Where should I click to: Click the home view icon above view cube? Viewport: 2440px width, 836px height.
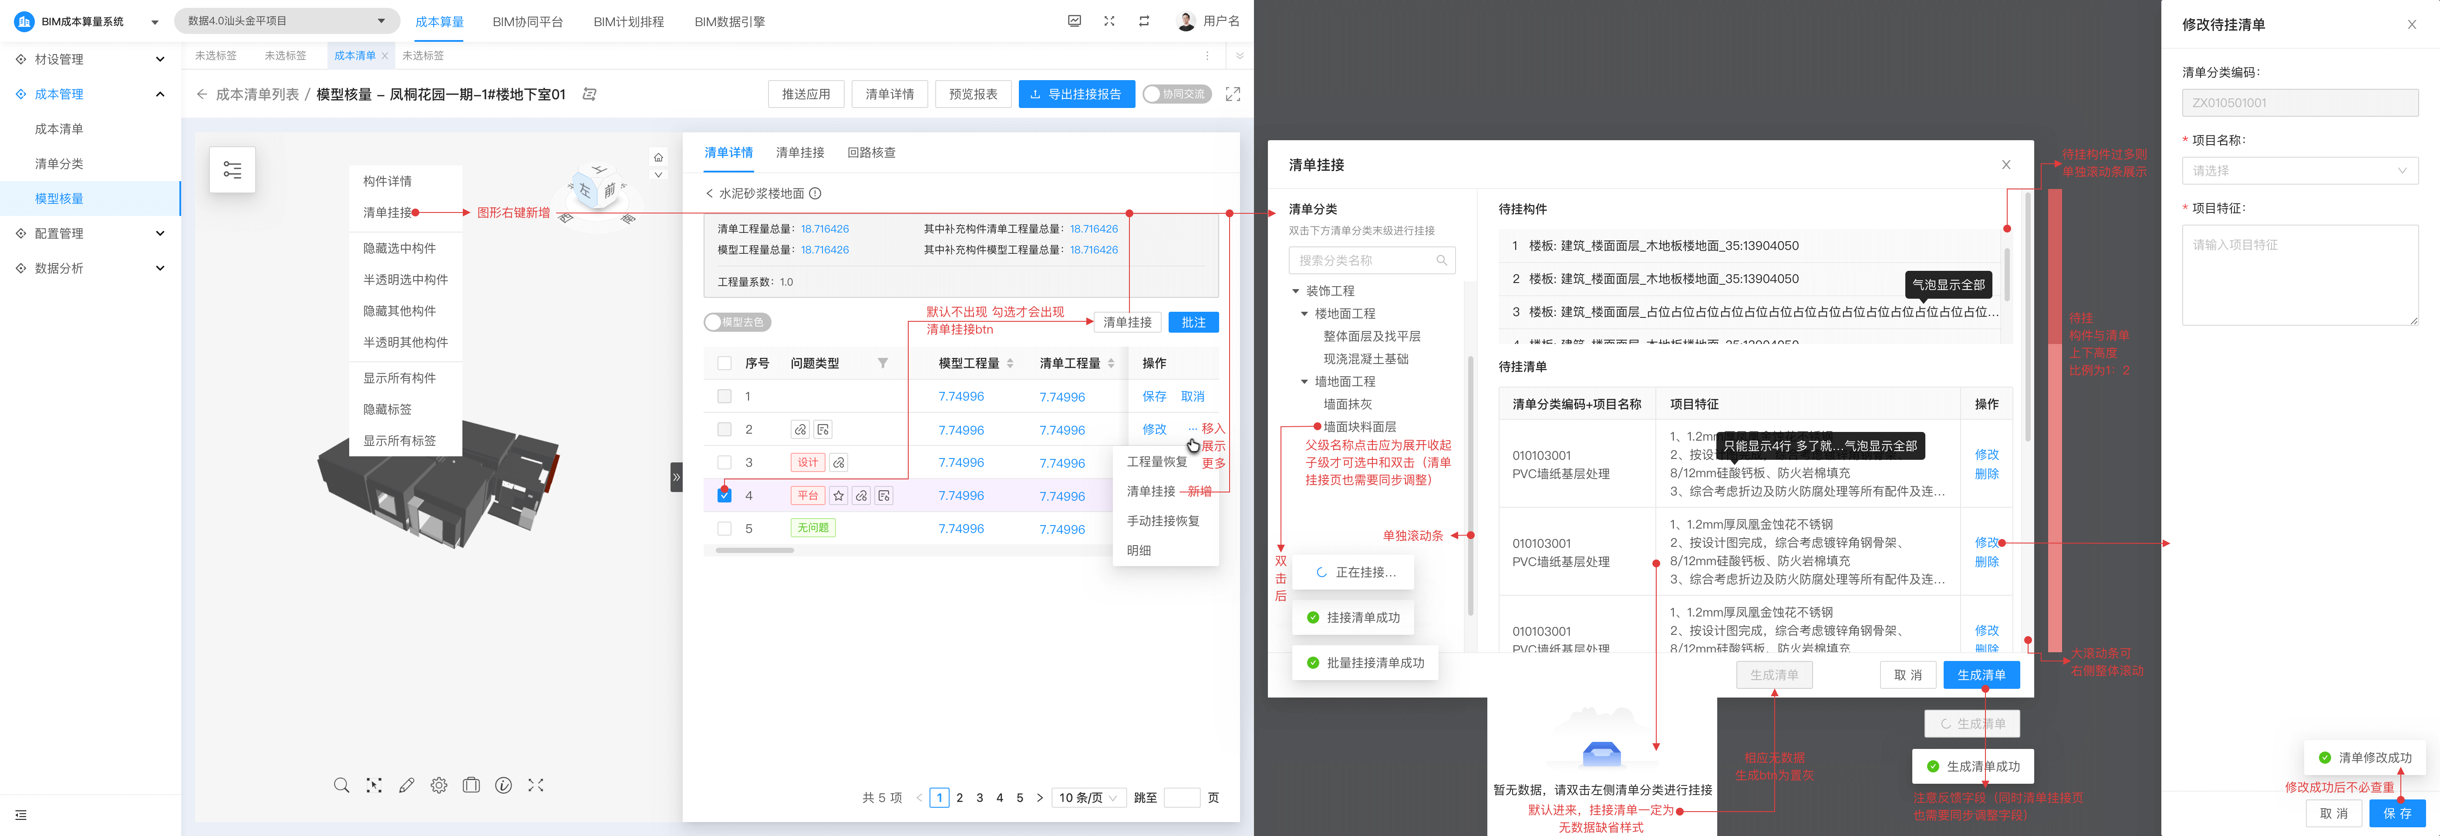tap(658, 157)
